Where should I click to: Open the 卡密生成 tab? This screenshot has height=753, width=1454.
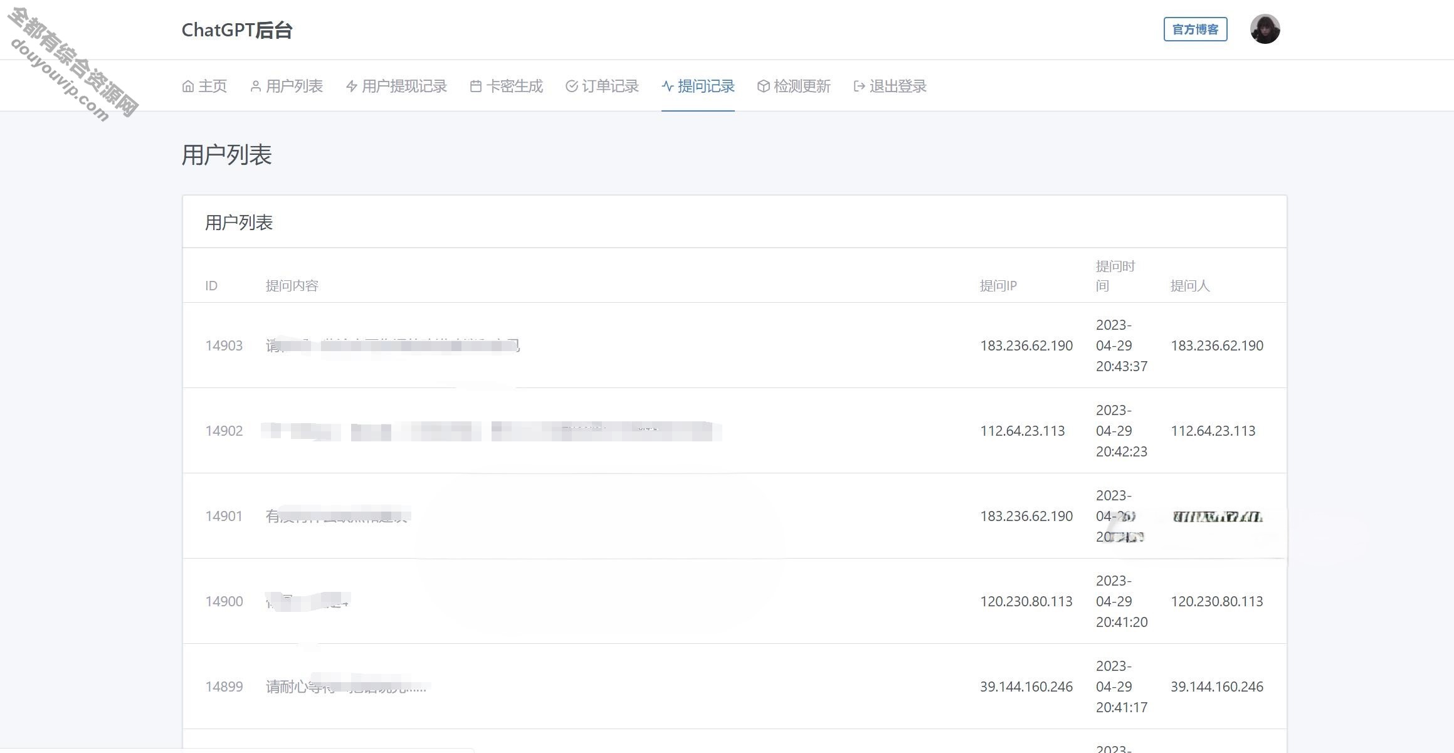[x=507, y=87]
